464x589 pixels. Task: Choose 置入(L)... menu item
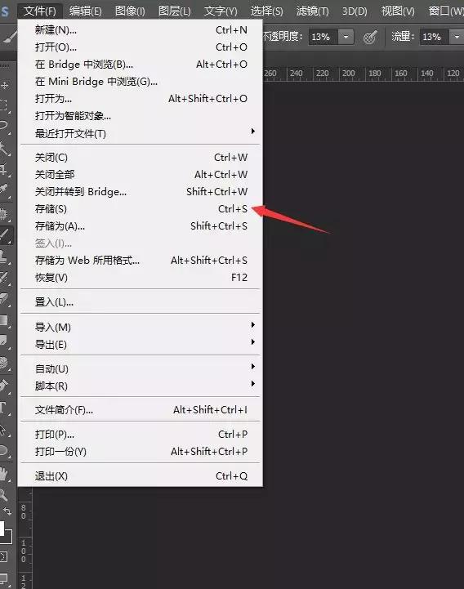point(141,302)
